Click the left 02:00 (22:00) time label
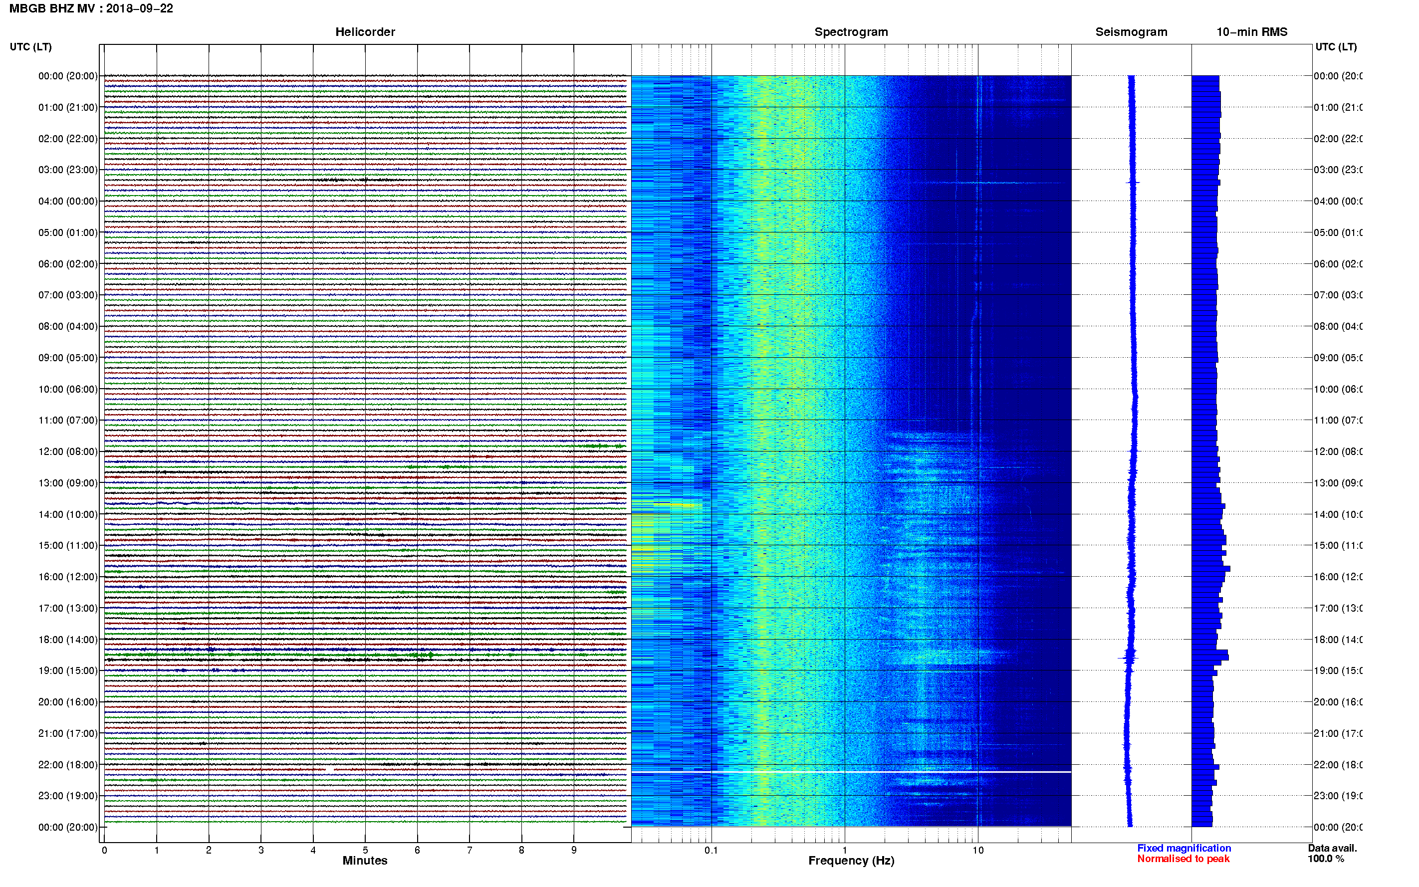Image resolution: width=1419 pixels, height=887 pixels. (68, 139)
